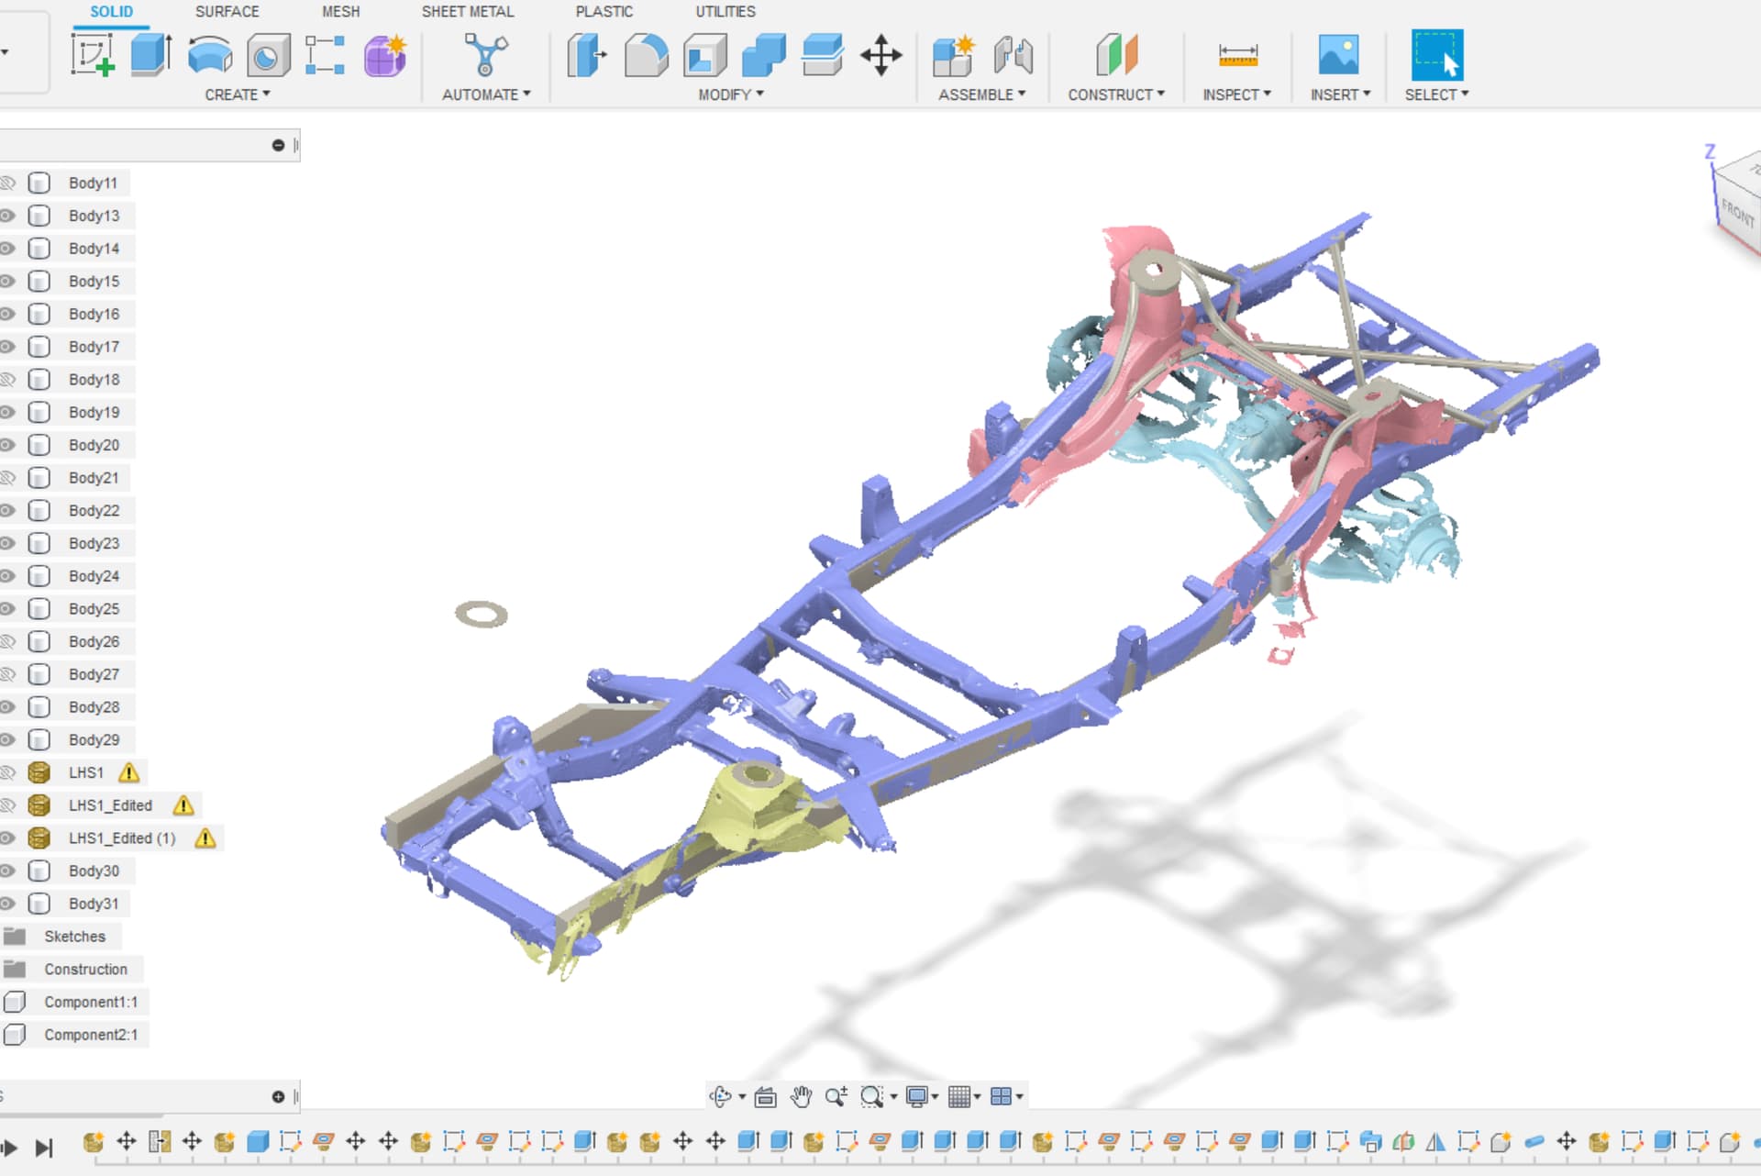The height and width of the screenshot is (1176, 1761).
Task: Select the Sketches folder in browser
Action: [x=74, y=936]
